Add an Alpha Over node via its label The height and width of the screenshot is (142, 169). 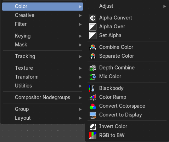[112, 27]
